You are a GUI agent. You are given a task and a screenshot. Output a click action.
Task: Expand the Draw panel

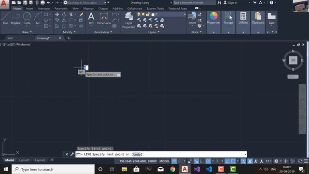coord(27,32)
